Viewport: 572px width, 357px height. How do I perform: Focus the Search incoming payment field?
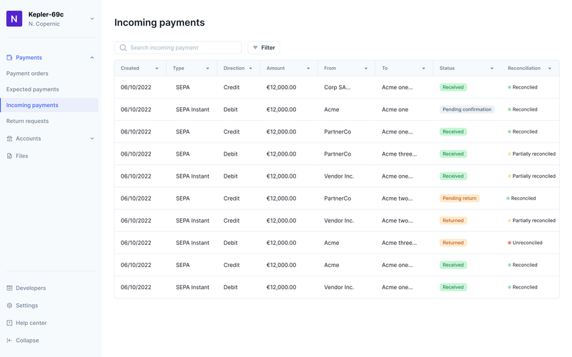[x=177, y=48]
